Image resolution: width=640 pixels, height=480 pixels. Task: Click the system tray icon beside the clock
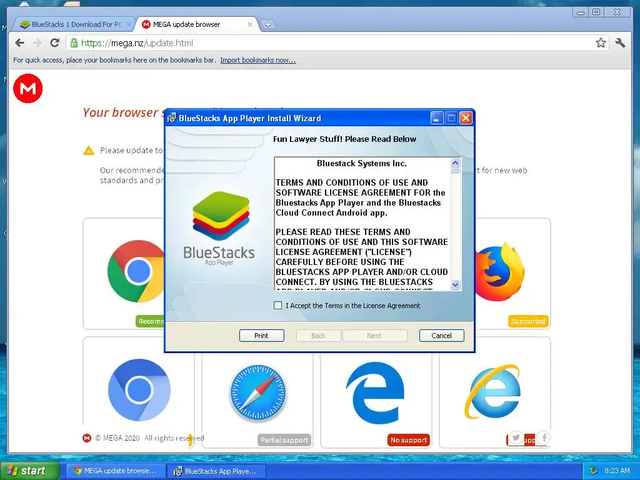(x=594, y=471)
